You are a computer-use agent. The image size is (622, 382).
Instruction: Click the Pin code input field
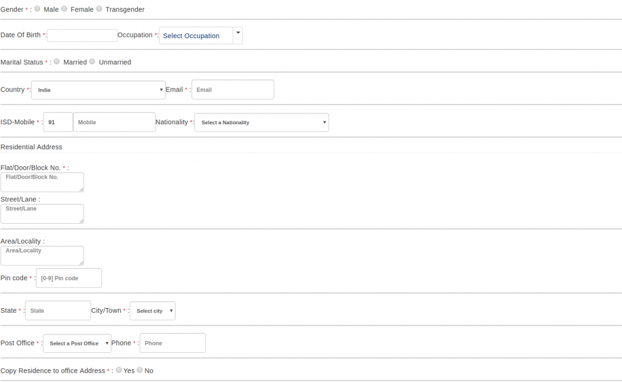pos(68,278)
